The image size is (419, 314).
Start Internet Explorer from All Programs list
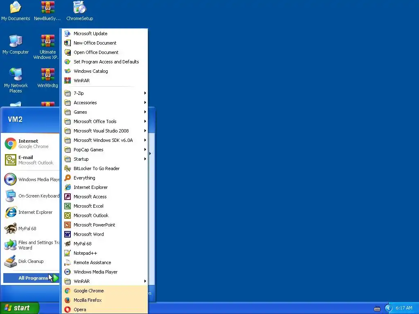point(104,187)
